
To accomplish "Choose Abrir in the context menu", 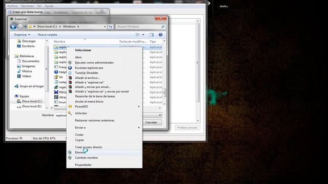I will 78,57.
